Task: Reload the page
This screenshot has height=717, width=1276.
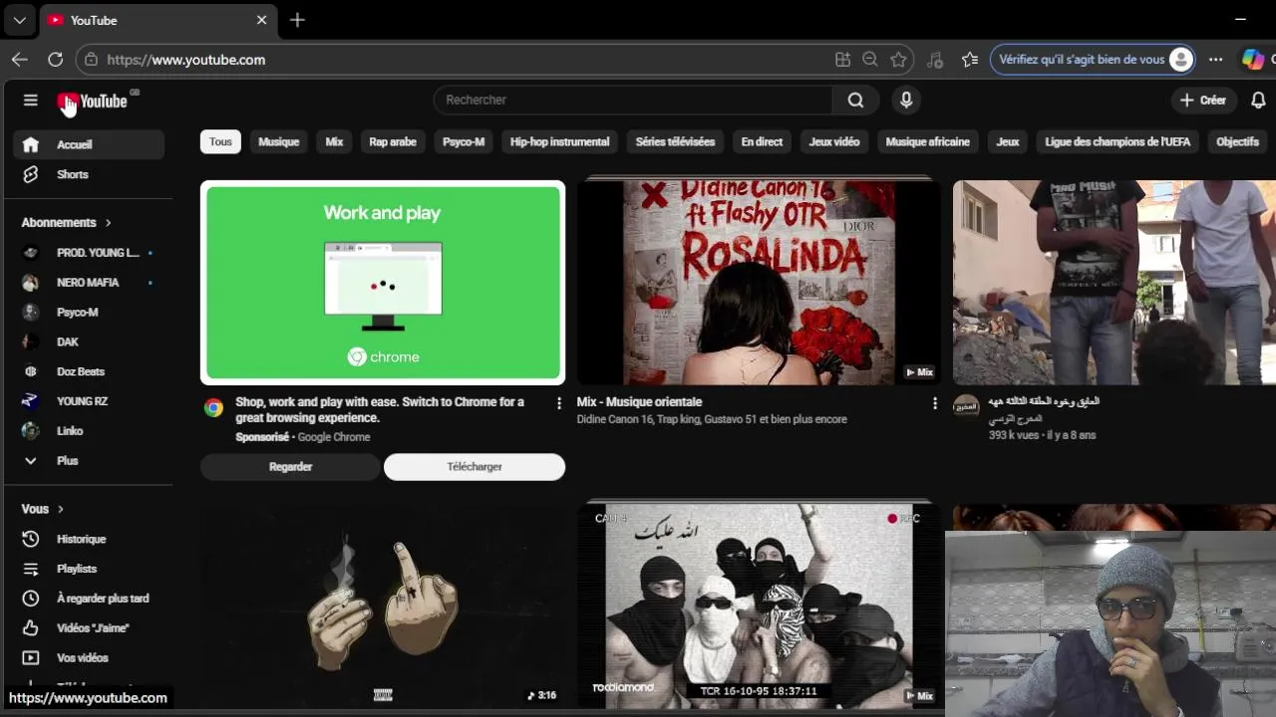Action: [55, 60]
